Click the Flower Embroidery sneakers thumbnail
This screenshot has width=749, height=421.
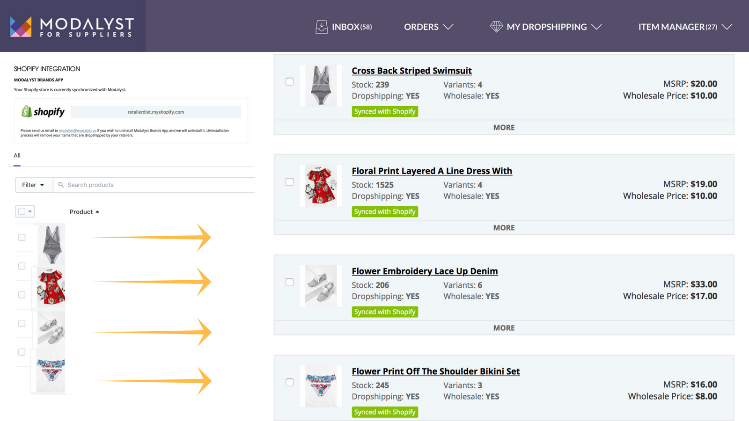pos(321,285)
